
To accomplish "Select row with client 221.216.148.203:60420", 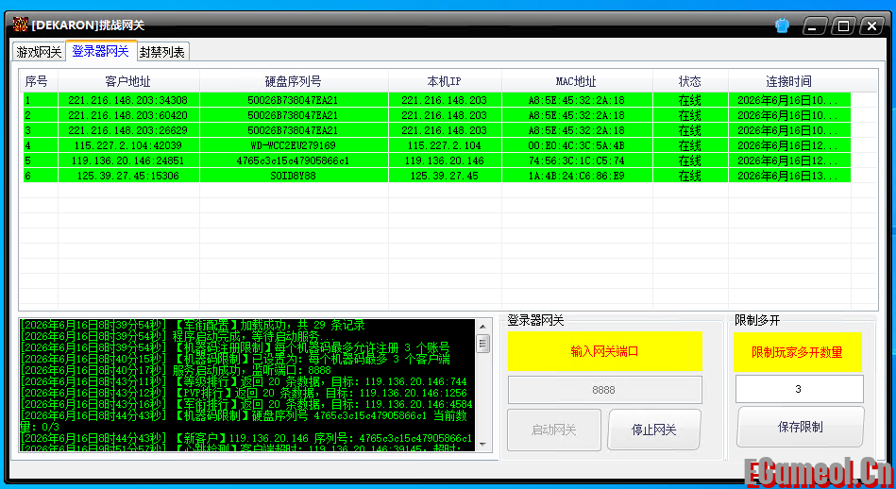I will [x=436, y=115].
